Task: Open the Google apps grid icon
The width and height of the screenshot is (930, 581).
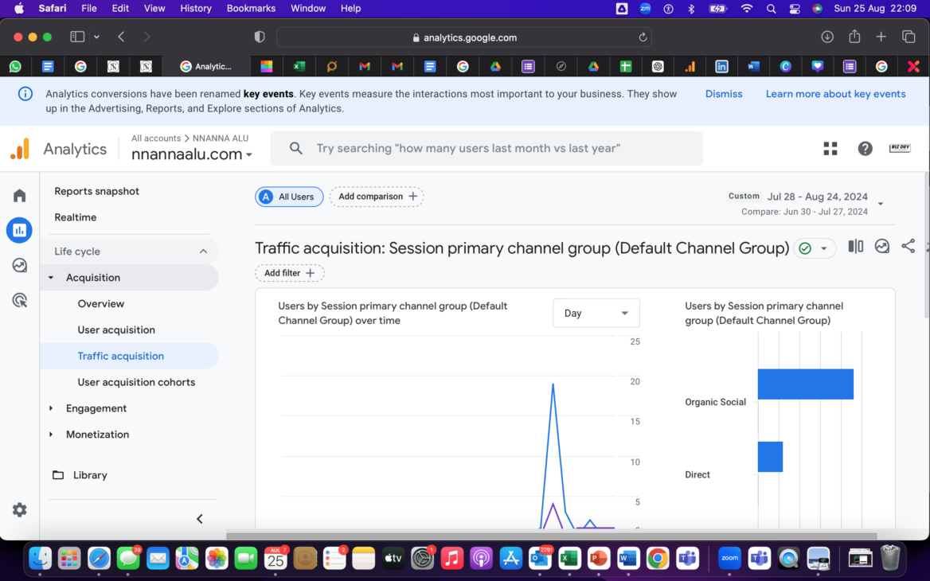Action: pyautogui.click(x=830, y=149)
